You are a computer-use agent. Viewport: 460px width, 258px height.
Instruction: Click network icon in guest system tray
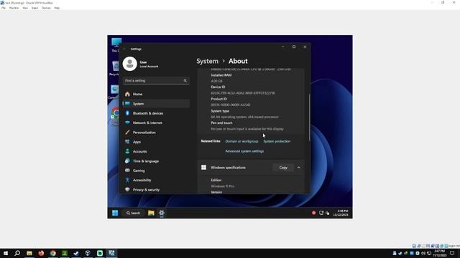tap(321, 213)
